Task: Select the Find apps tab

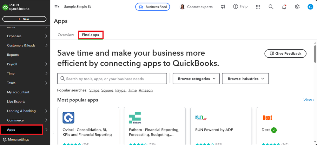Action: click(90, 35)
